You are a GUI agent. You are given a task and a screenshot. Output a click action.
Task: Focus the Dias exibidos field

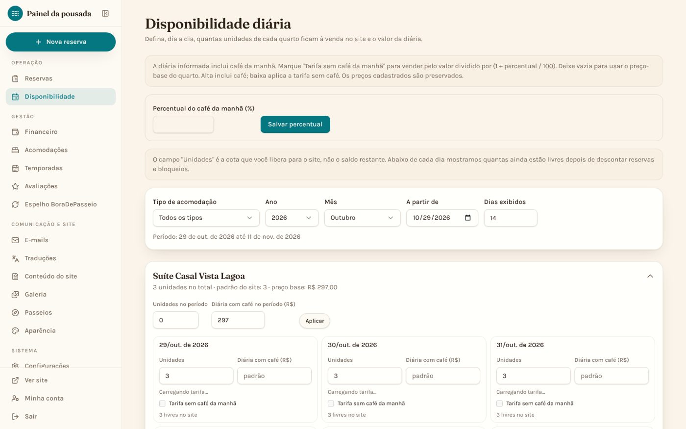click(x=511, y=218)
